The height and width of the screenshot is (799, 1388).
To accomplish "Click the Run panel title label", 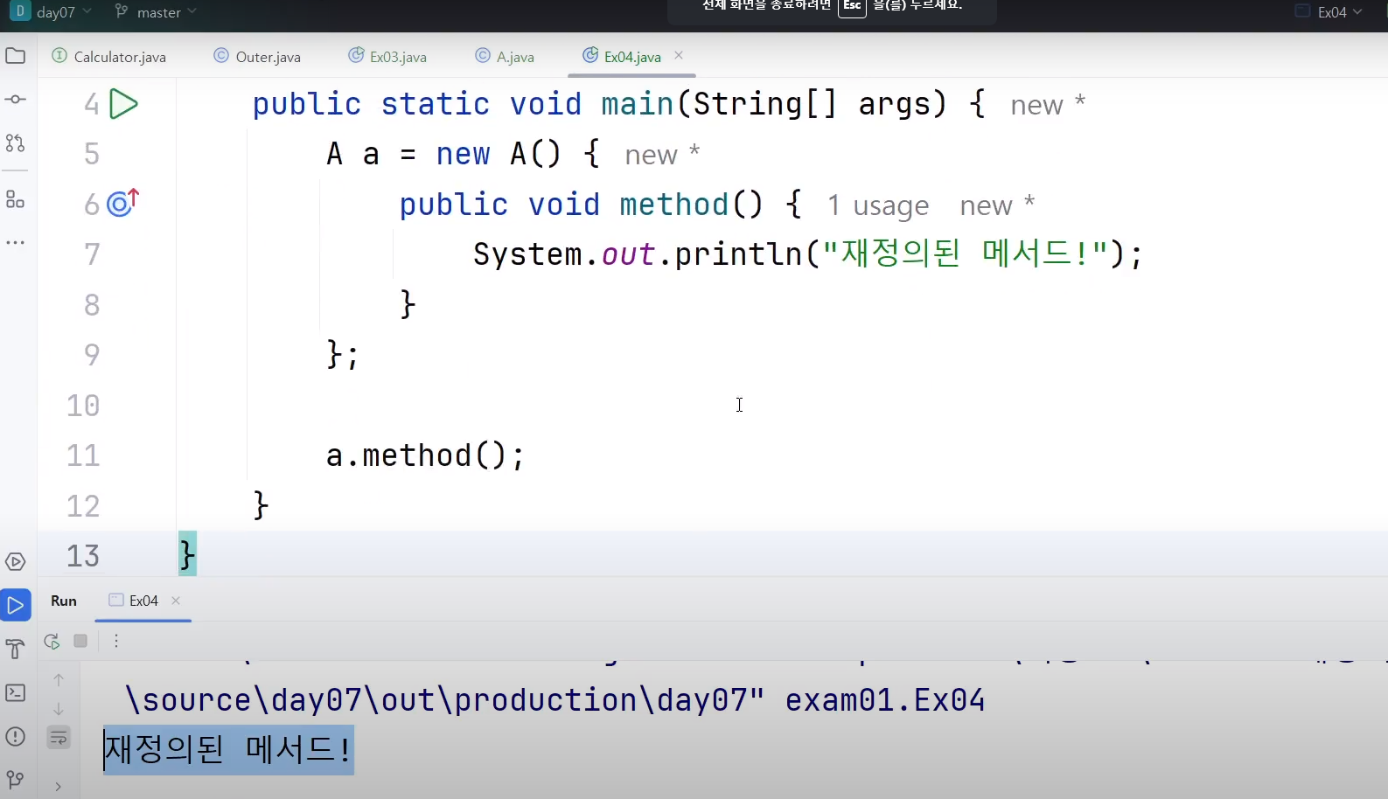I will pyautogui.click(x=64, y=601).
